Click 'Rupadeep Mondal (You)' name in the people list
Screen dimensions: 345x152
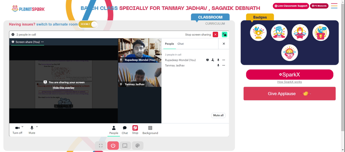click(x=180, y=60)
